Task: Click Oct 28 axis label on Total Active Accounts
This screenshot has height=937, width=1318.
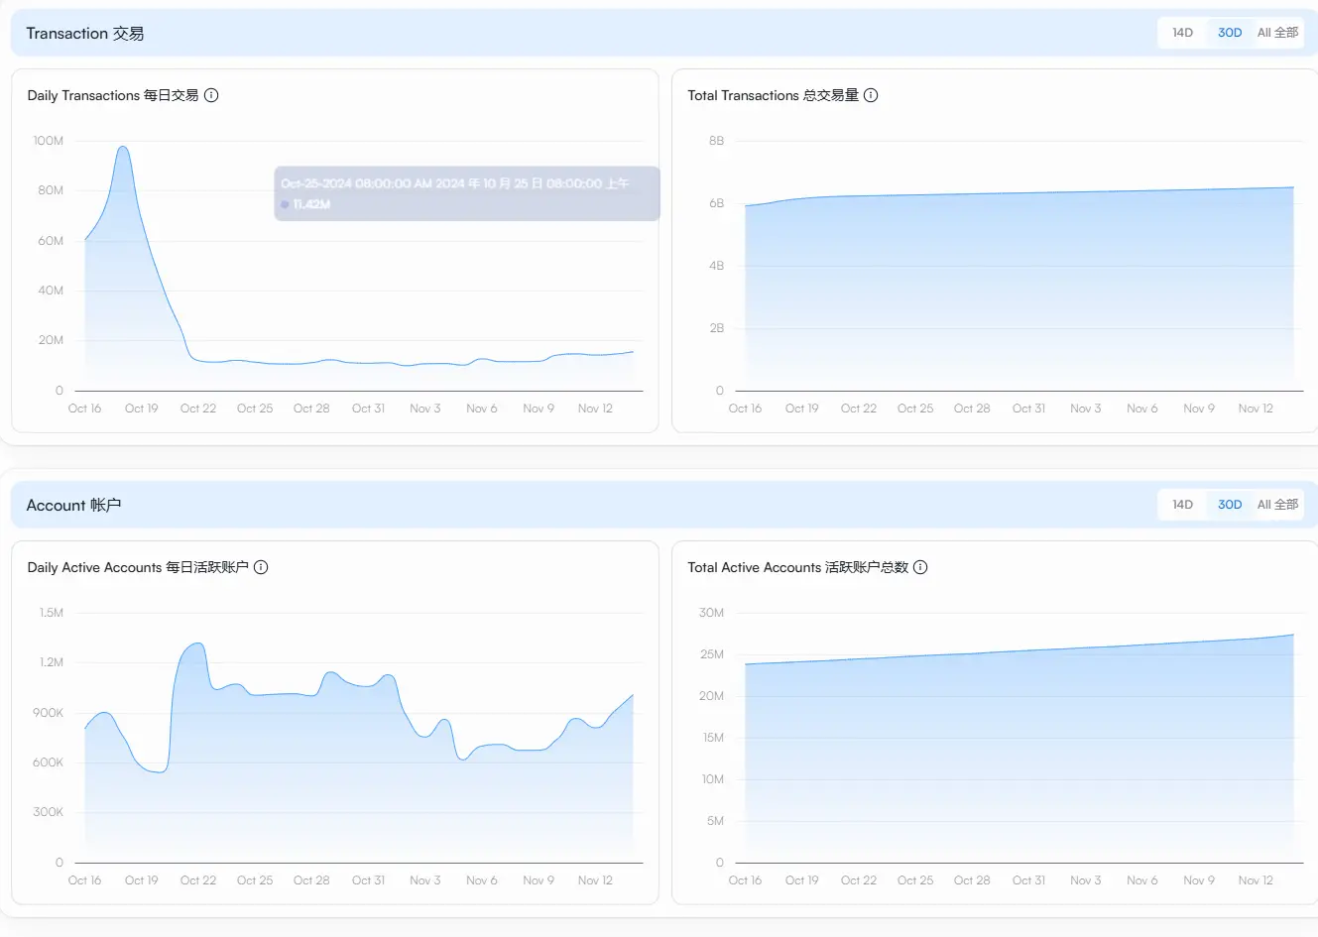Action: coord(972,880)
